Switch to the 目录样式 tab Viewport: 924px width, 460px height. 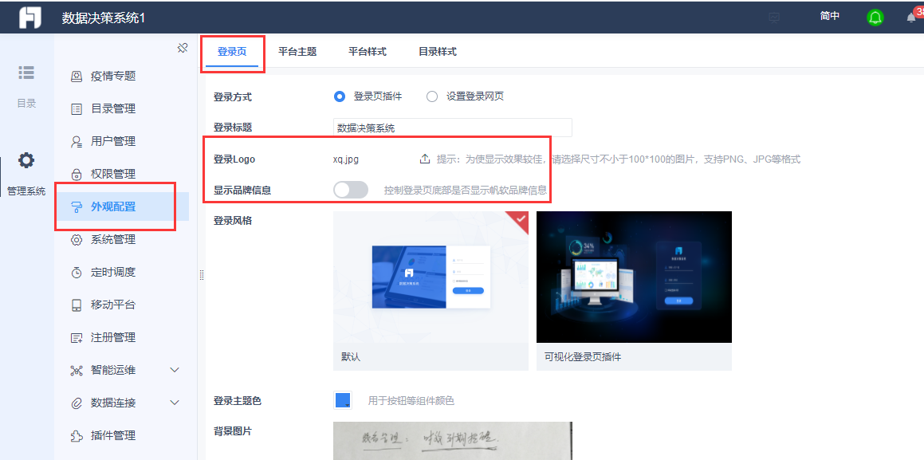click(437, 52)
